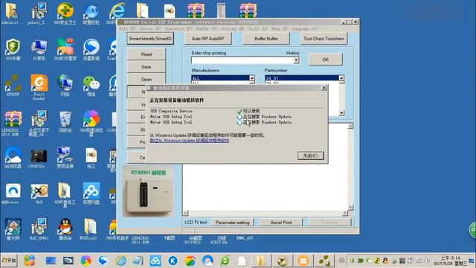Open 鲁大师 desktop shortcut
This screenshot has width=476, height=268.
point(13,229)
